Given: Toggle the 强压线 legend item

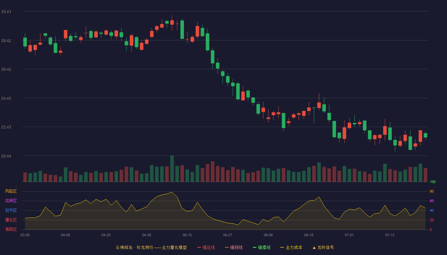Looking at the screenshot, I should [x=206, y=247].
